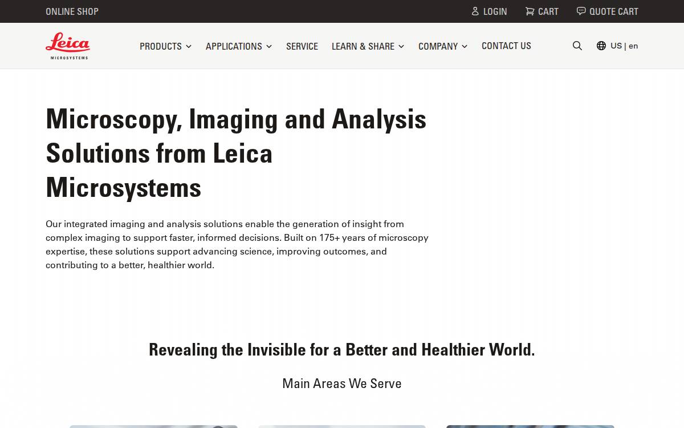Click the shopping cart icon

coord(530,11)
